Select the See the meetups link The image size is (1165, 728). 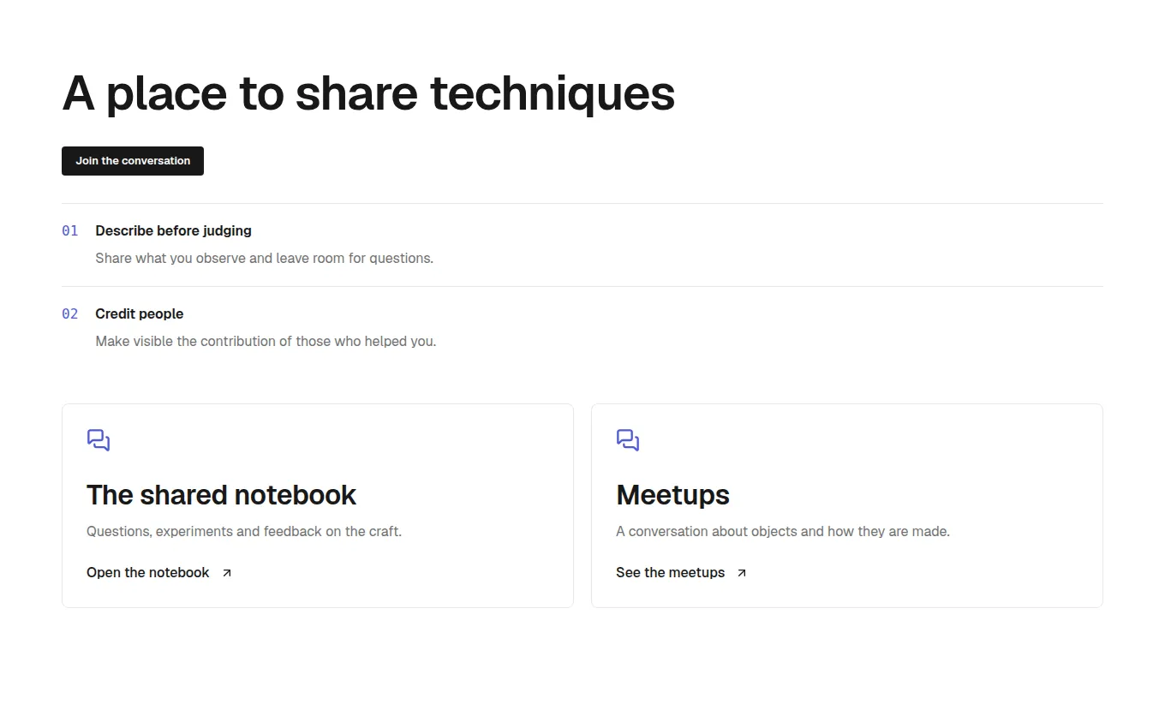click(x=682, y=573)
